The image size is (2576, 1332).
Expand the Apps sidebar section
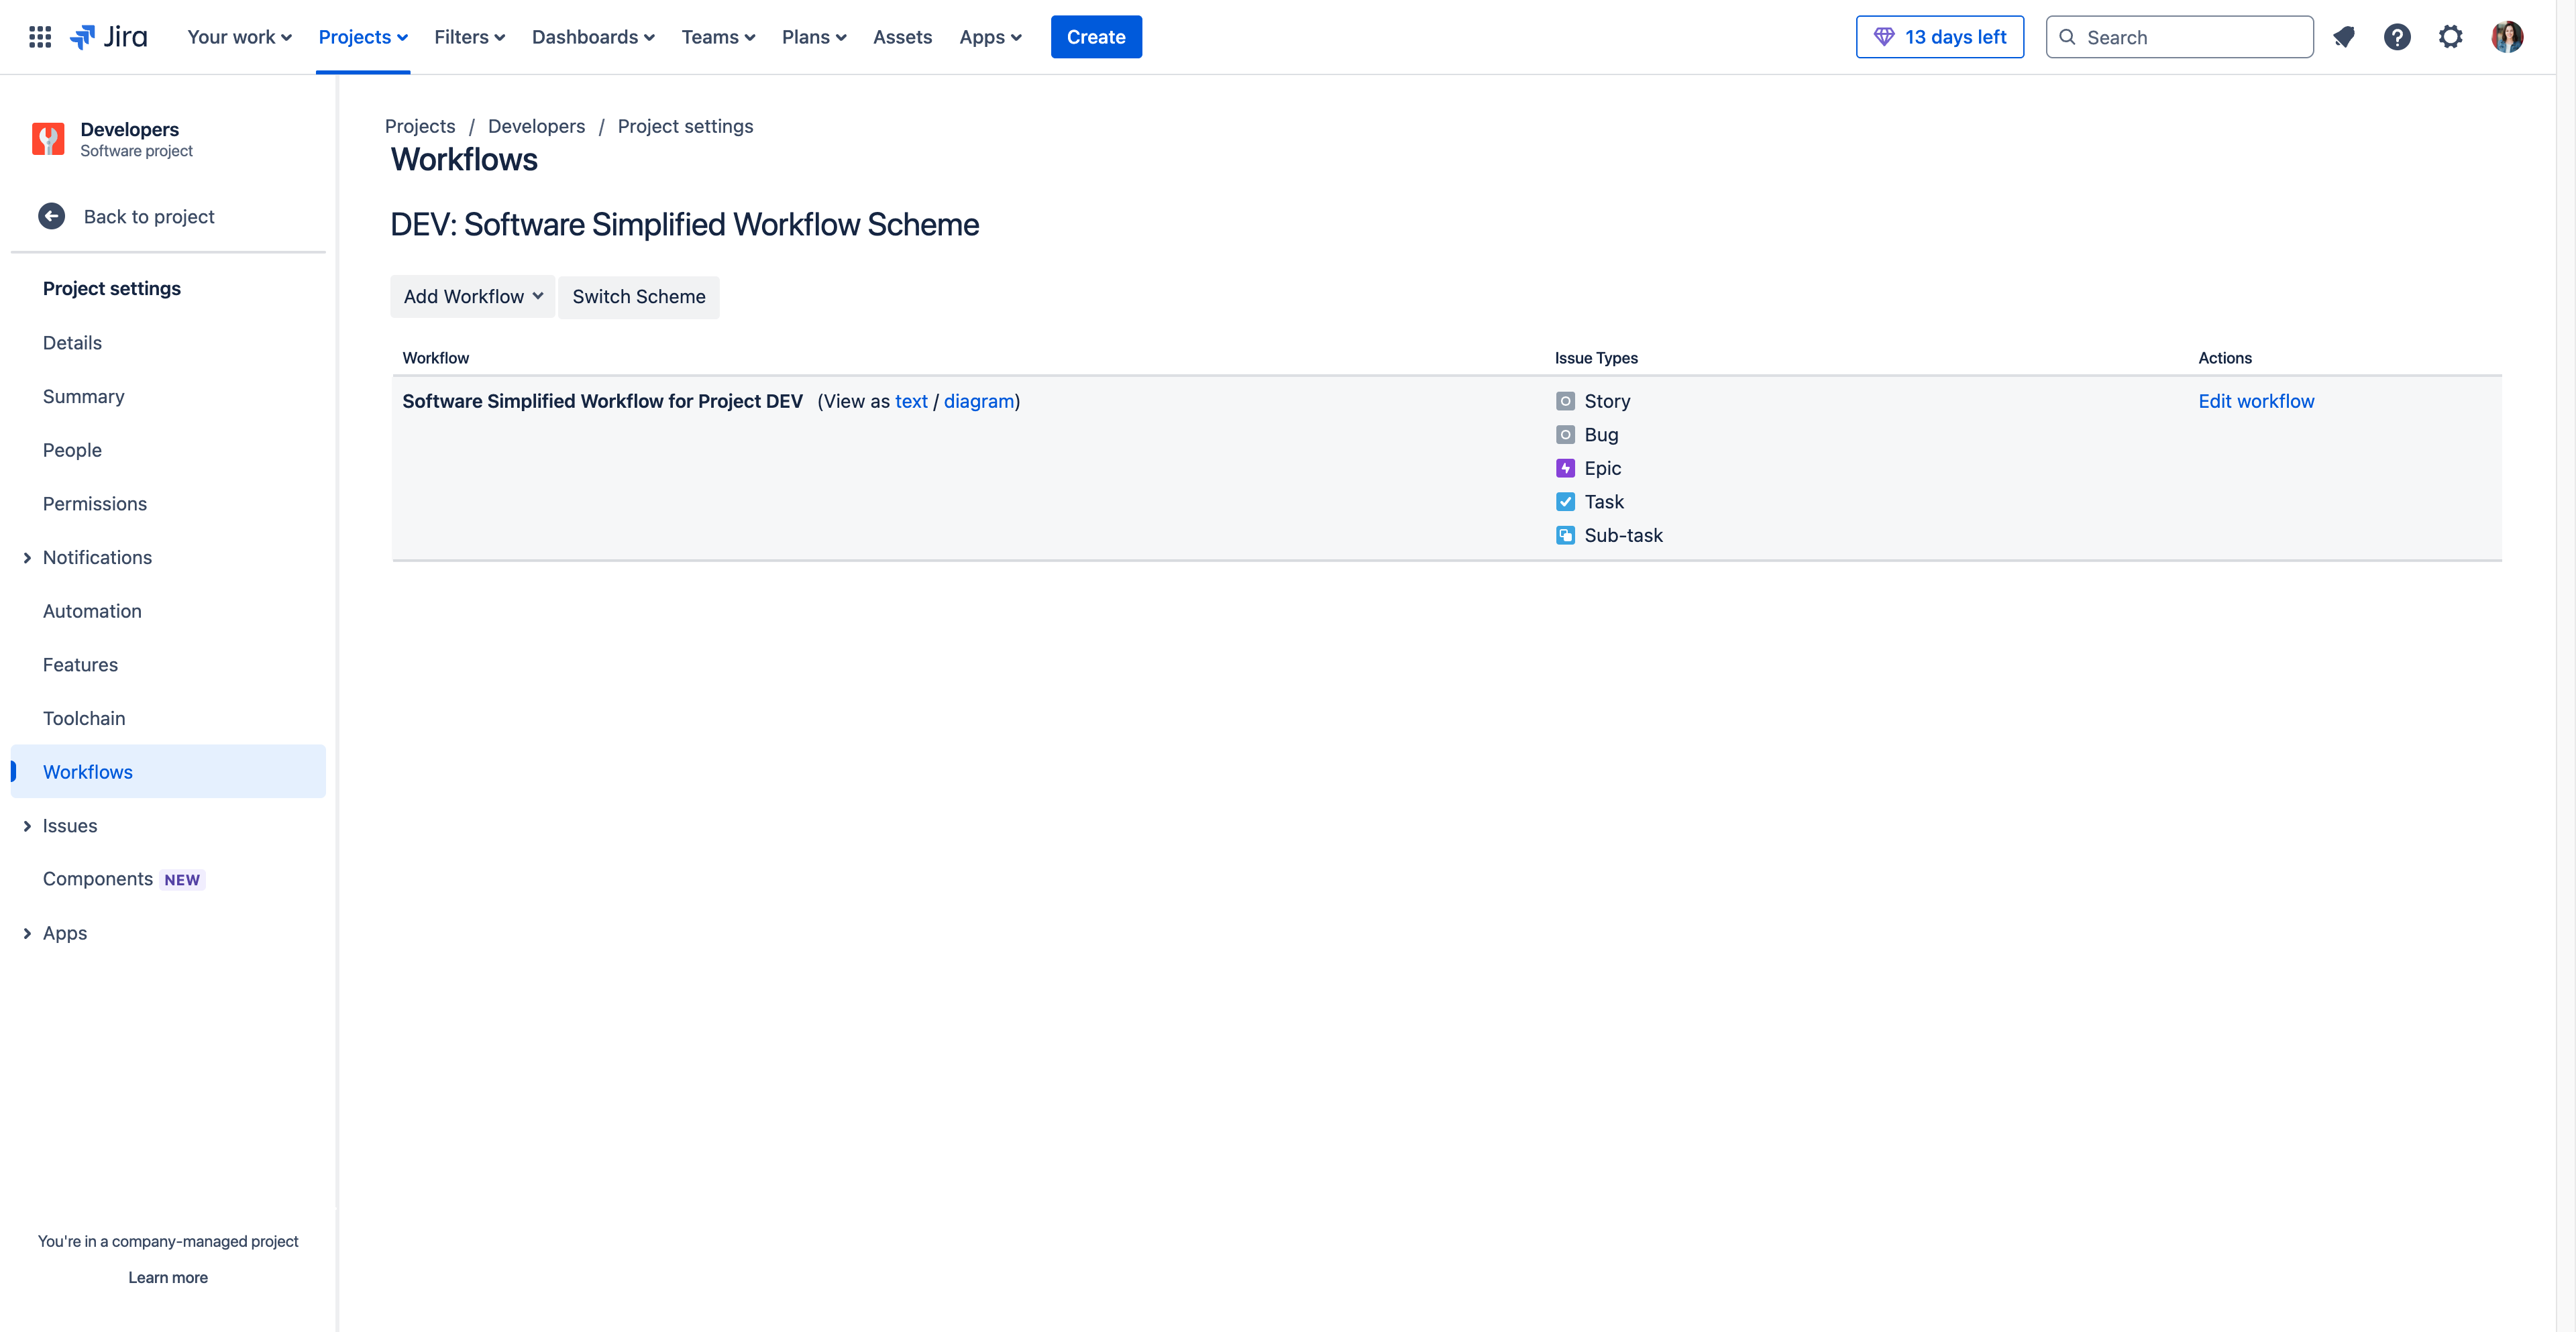(27, 933)
